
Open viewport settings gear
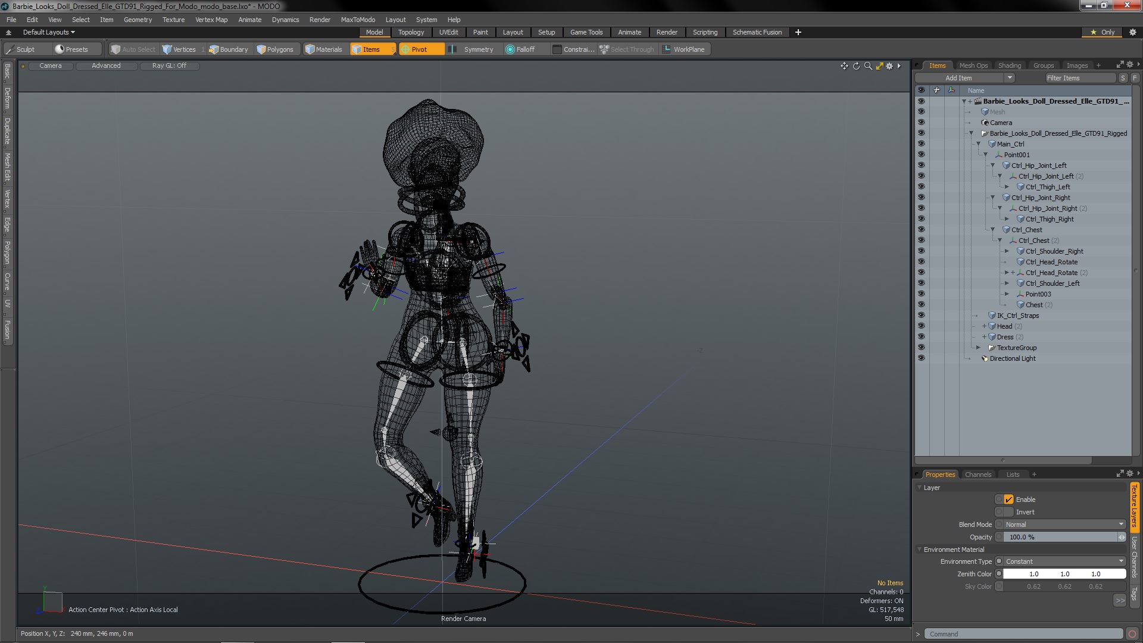pos(889,66)
